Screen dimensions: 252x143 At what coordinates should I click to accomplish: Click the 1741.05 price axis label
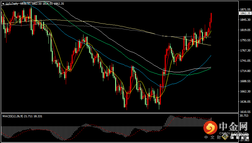point(245,61)
